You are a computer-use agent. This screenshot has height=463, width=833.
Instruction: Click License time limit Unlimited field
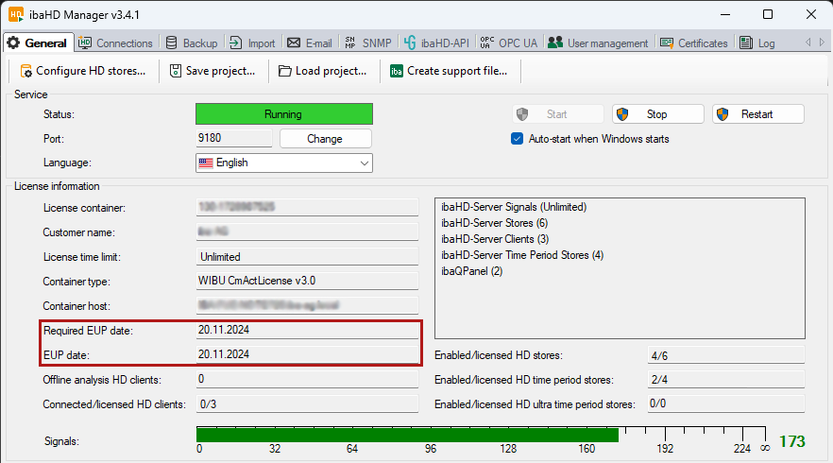click(307, 257)
